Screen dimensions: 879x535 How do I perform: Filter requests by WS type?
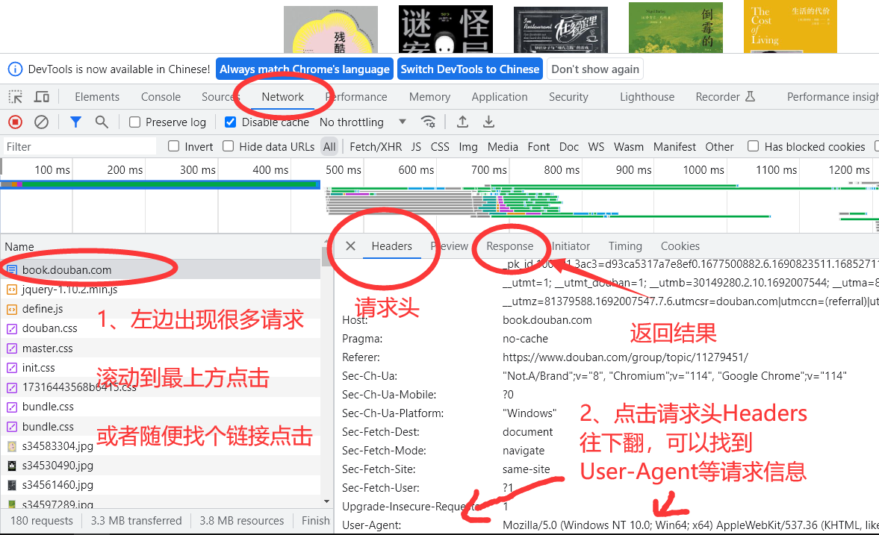[x=596, y=147]
